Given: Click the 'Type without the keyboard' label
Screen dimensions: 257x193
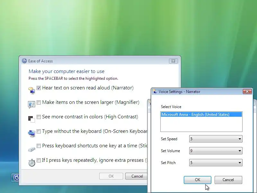Looking at the screenshot, I should click(95, 131).
